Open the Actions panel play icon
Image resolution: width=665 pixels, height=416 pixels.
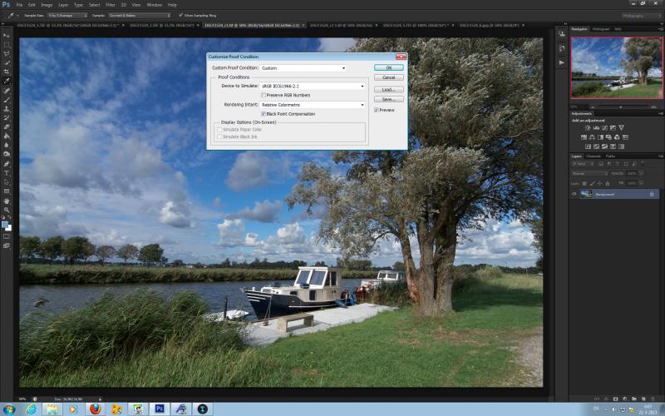pyautogui.click(x=562, y=62)
